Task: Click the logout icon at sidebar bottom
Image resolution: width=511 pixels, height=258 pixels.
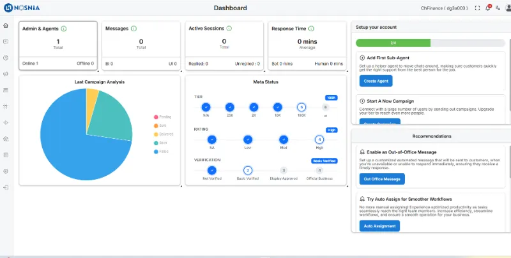Action: pyautogui.click(x=6, y=187)
